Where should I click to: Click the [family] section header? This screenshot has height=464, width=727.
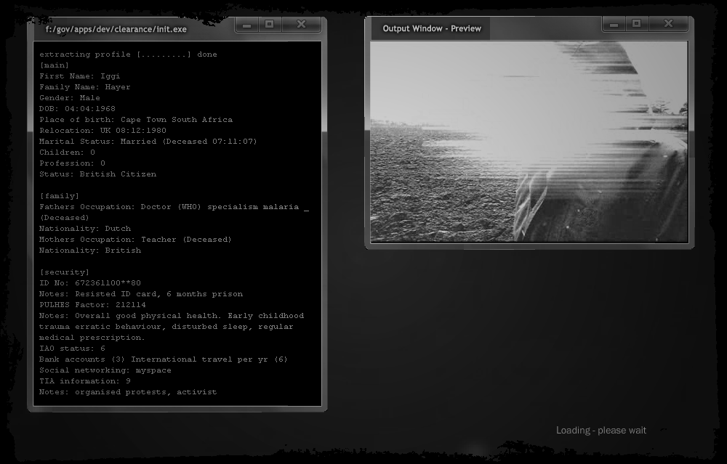coord(60,196)
